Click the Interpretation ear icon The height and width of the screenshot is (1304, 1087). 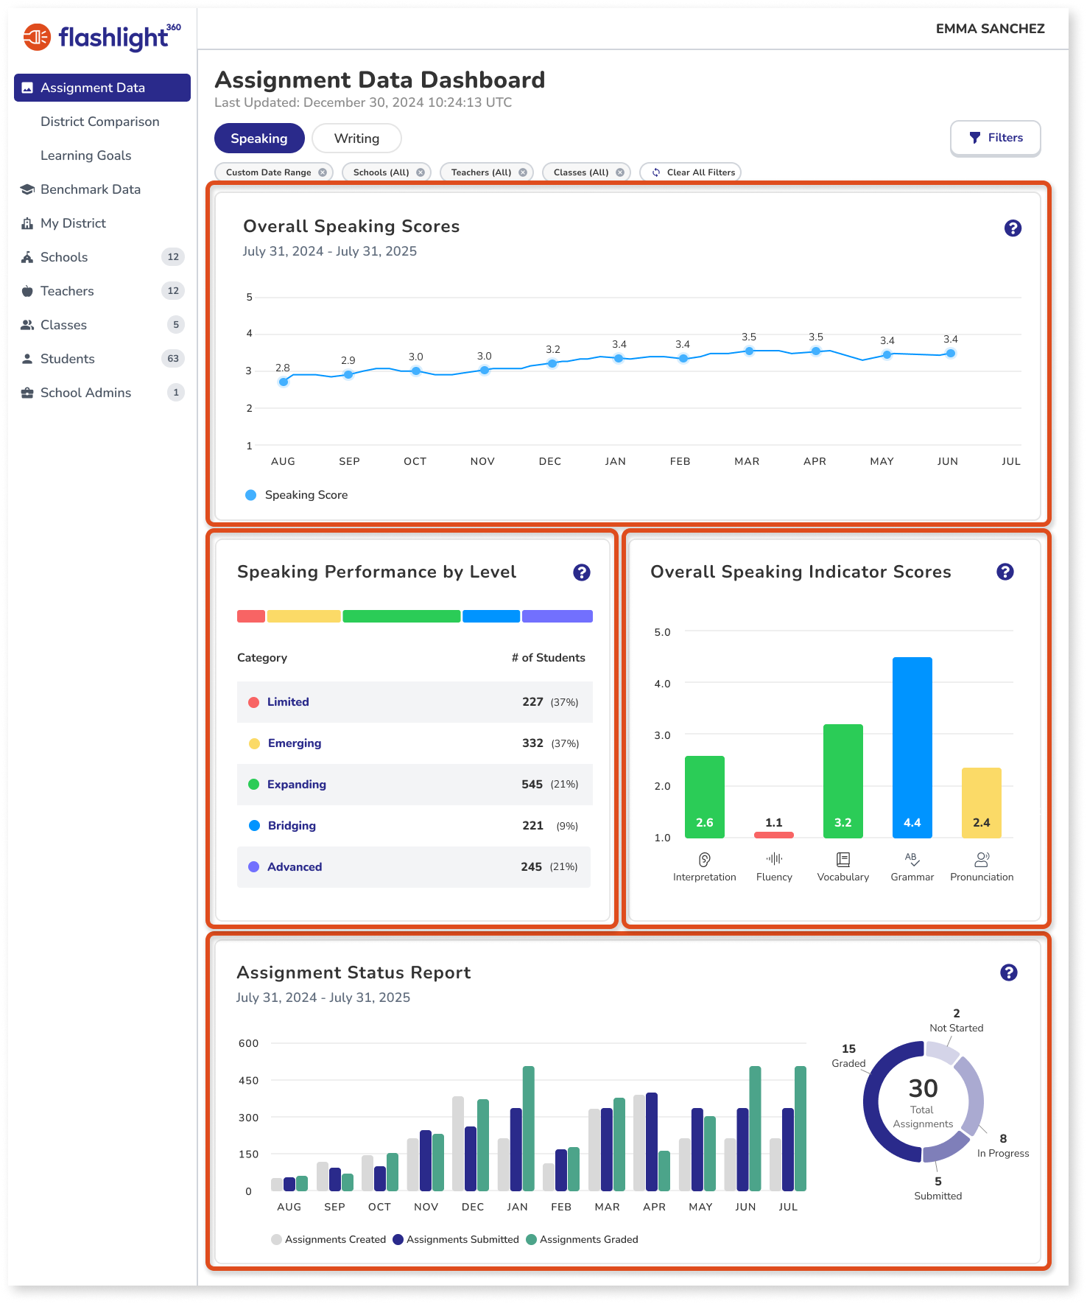705,859
